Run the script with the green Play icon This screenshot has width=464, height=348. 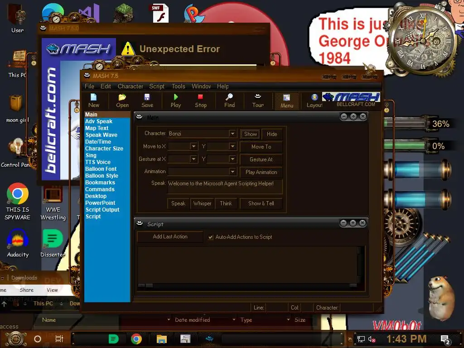click(175, 101)
